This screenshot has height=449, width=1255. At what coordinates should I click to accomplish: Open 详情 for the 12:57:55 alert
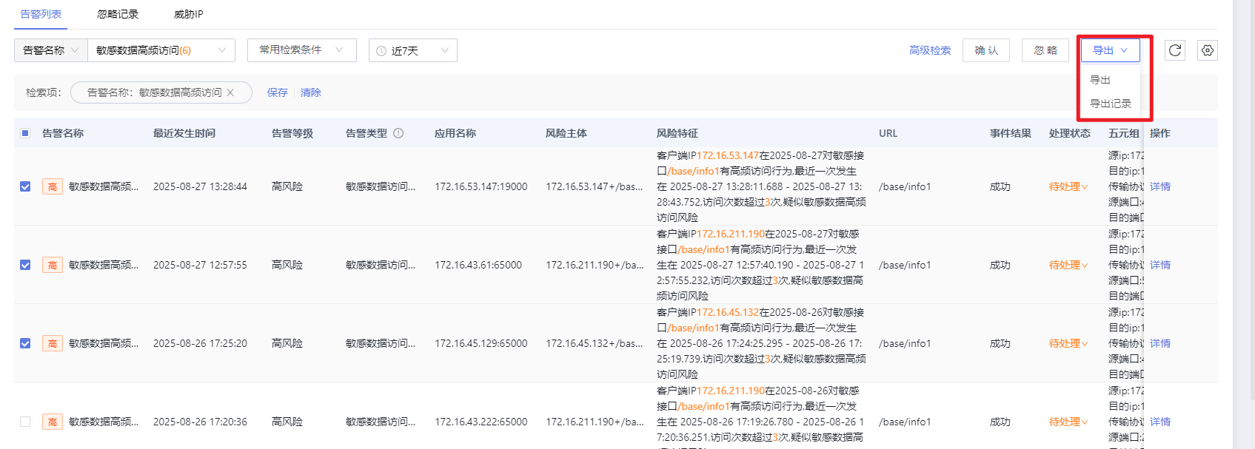click(1160, 265)
